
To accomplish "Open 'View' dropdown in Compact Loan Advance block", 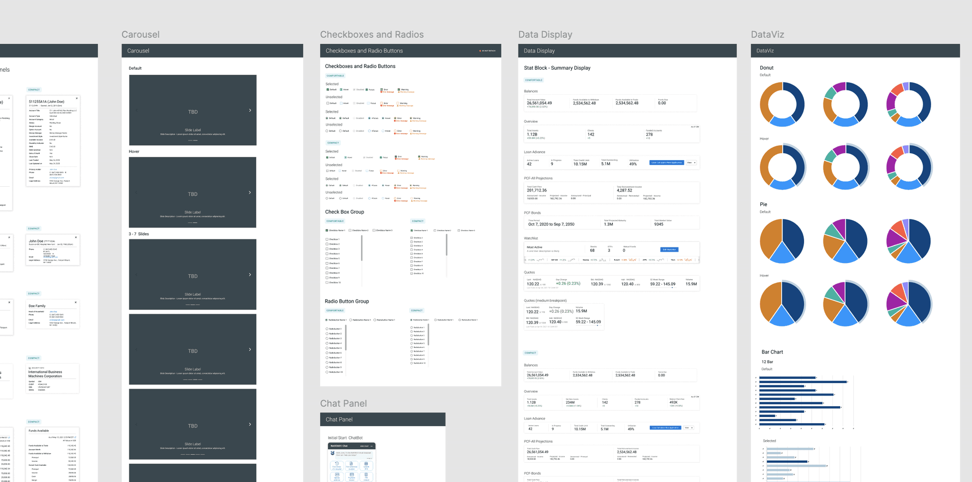I will [x=689, y=427].
